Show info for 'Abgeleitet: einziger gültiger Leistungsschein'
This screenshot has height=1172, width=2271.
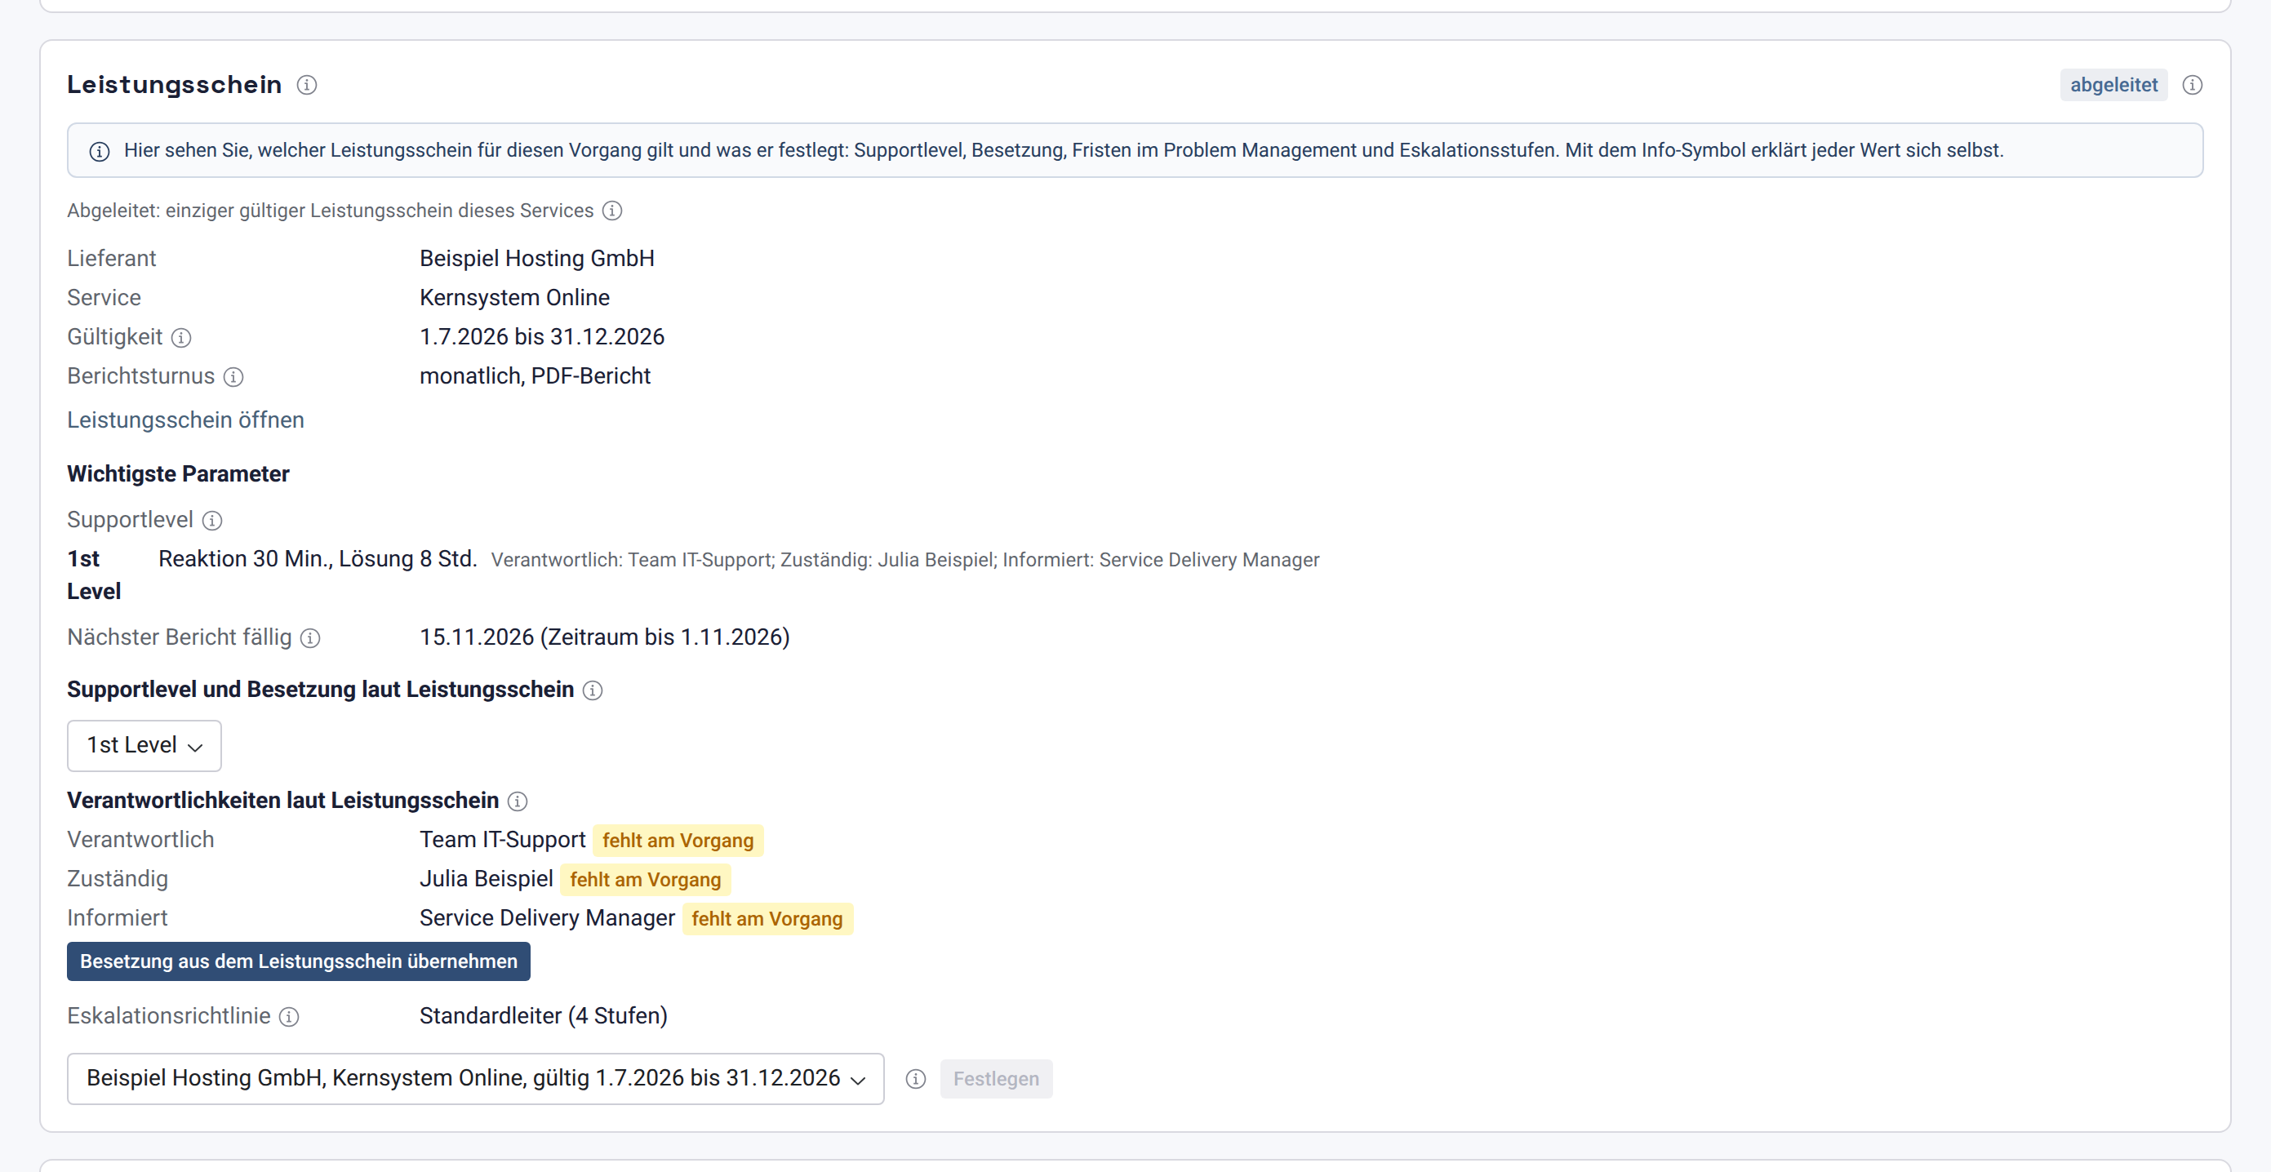(611, 211)
